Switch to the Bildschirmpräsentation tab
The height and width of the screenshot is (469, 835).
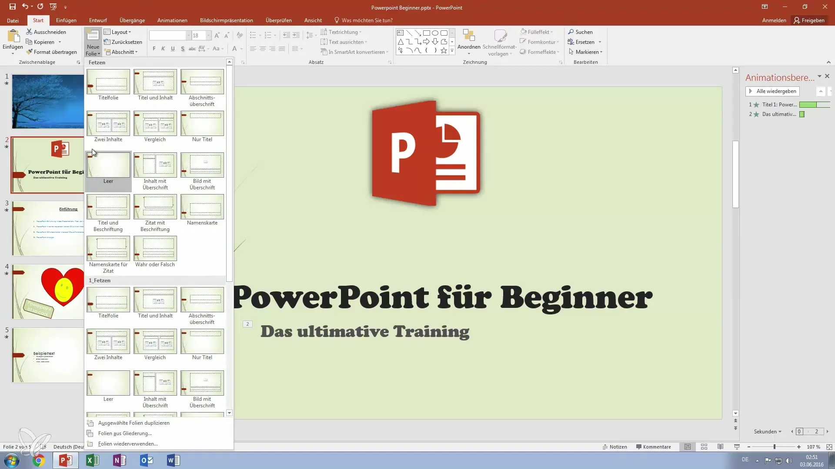point(226,20)
